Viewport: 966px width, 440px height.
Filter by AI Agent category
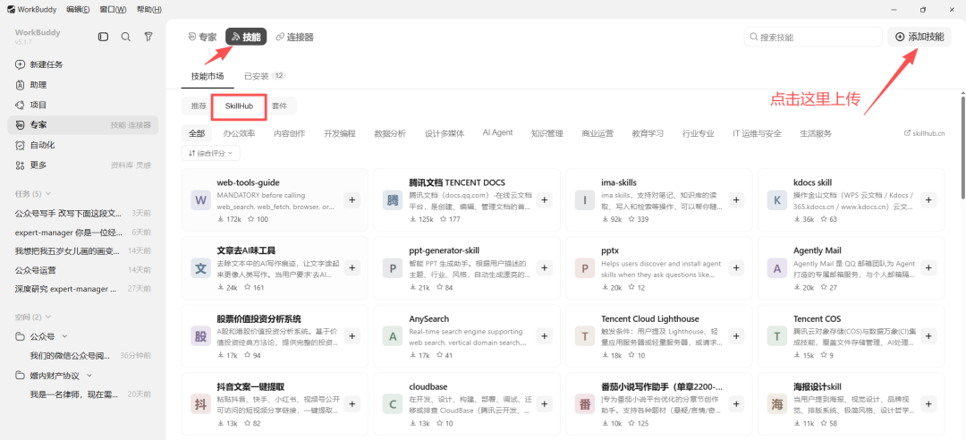[497, 133]
